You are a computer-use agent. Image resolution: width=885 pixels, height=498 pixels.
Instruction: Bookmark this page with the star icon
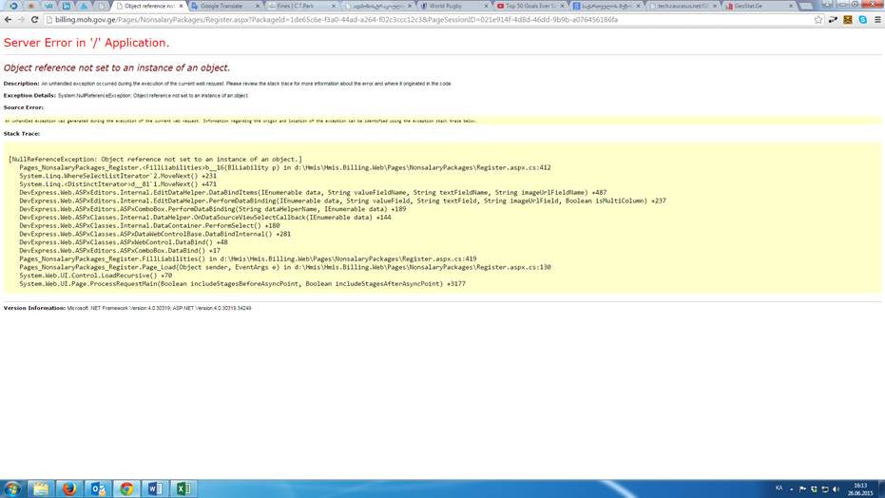(x=819, y=19)
